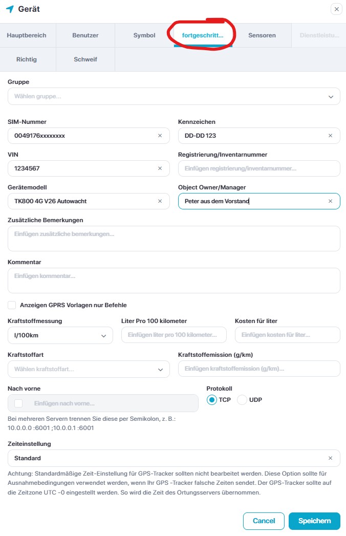Click the Cancel button

264,521
